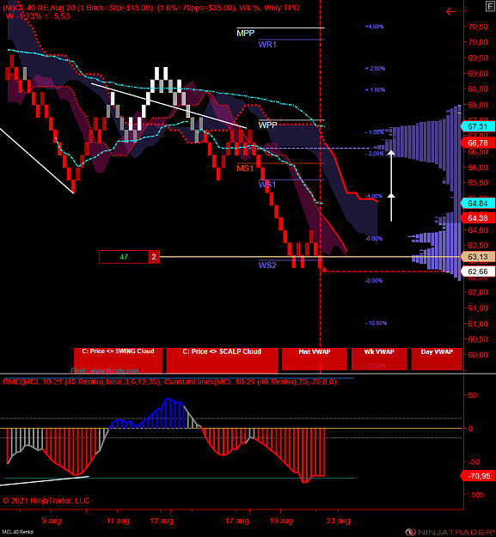Click the red left arrow icon
Screen dimensions: 496x537
pos(450,12)
